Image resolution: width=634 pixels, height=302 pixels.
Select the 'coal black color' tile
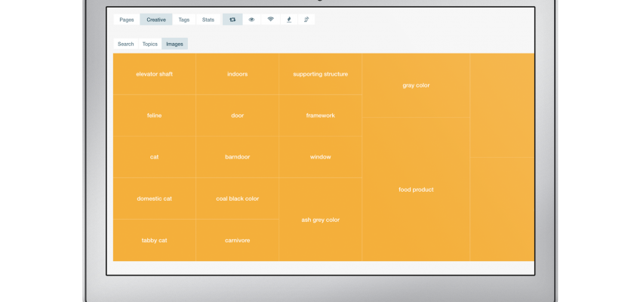[x=237, y=199]
